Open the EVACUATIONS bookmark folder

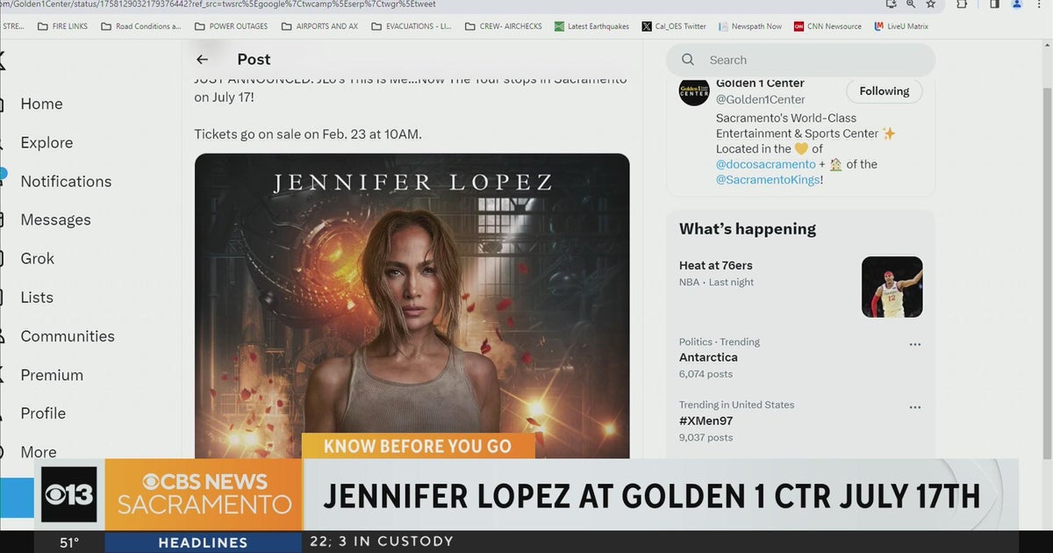(x=412, y=26)
